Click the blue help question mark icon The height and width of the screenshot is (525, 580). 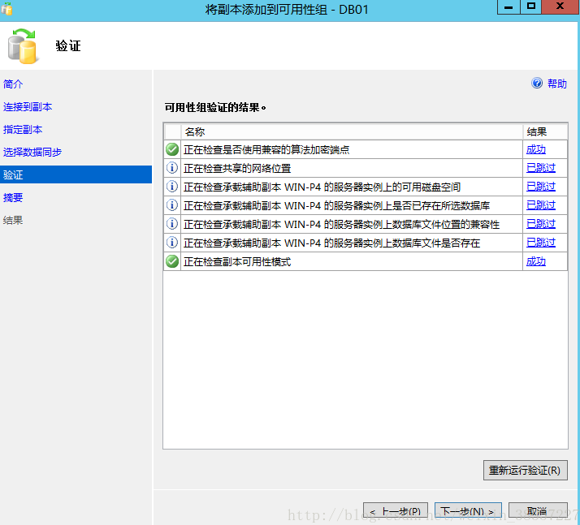[x=537, y=84]
